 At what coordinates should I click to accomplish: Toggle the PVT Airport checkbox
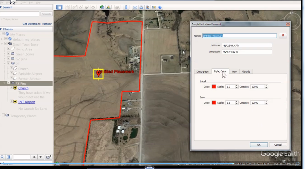[x=11, y=101]
